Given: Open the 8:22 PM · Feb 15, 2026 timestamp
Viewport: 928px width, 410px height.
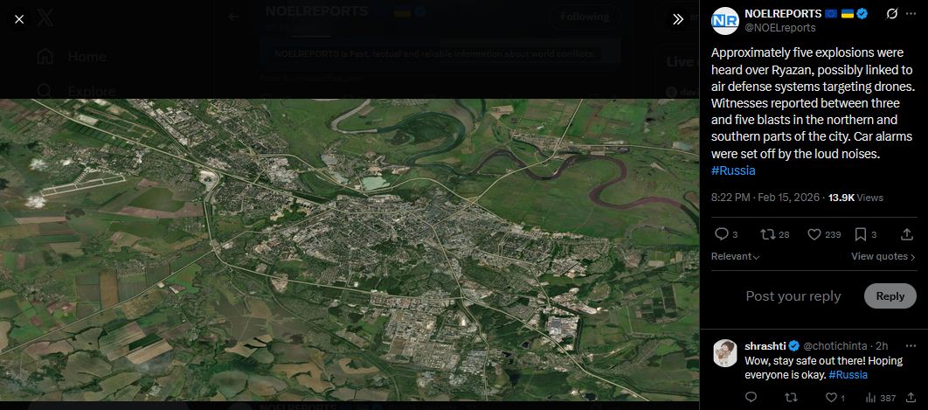Looking at the screenshot, I should click(x=765, y=198).
